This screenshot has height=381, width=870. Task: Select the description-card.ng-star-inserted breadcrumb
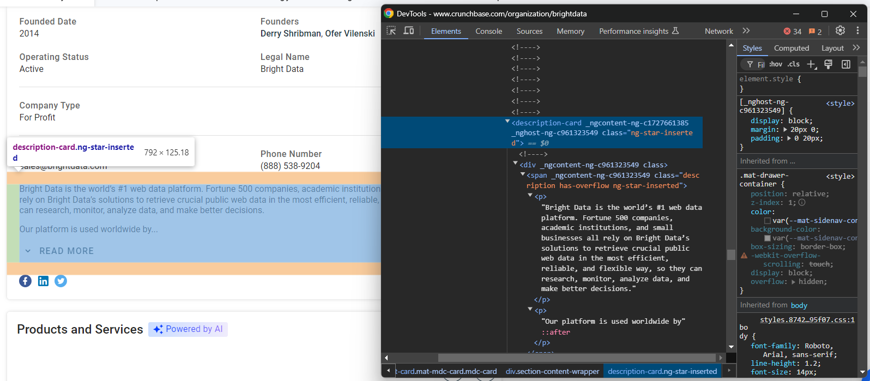point(662,371)
